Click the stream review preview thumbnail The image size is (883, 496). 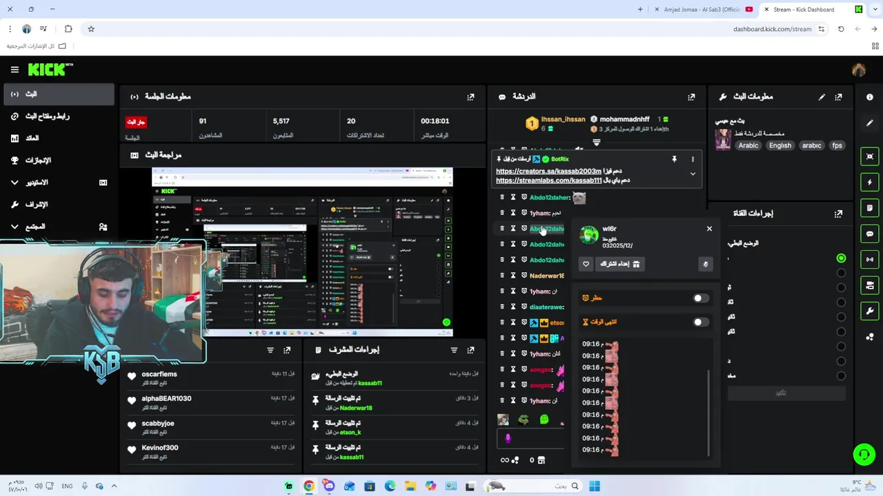click(302, 252)
